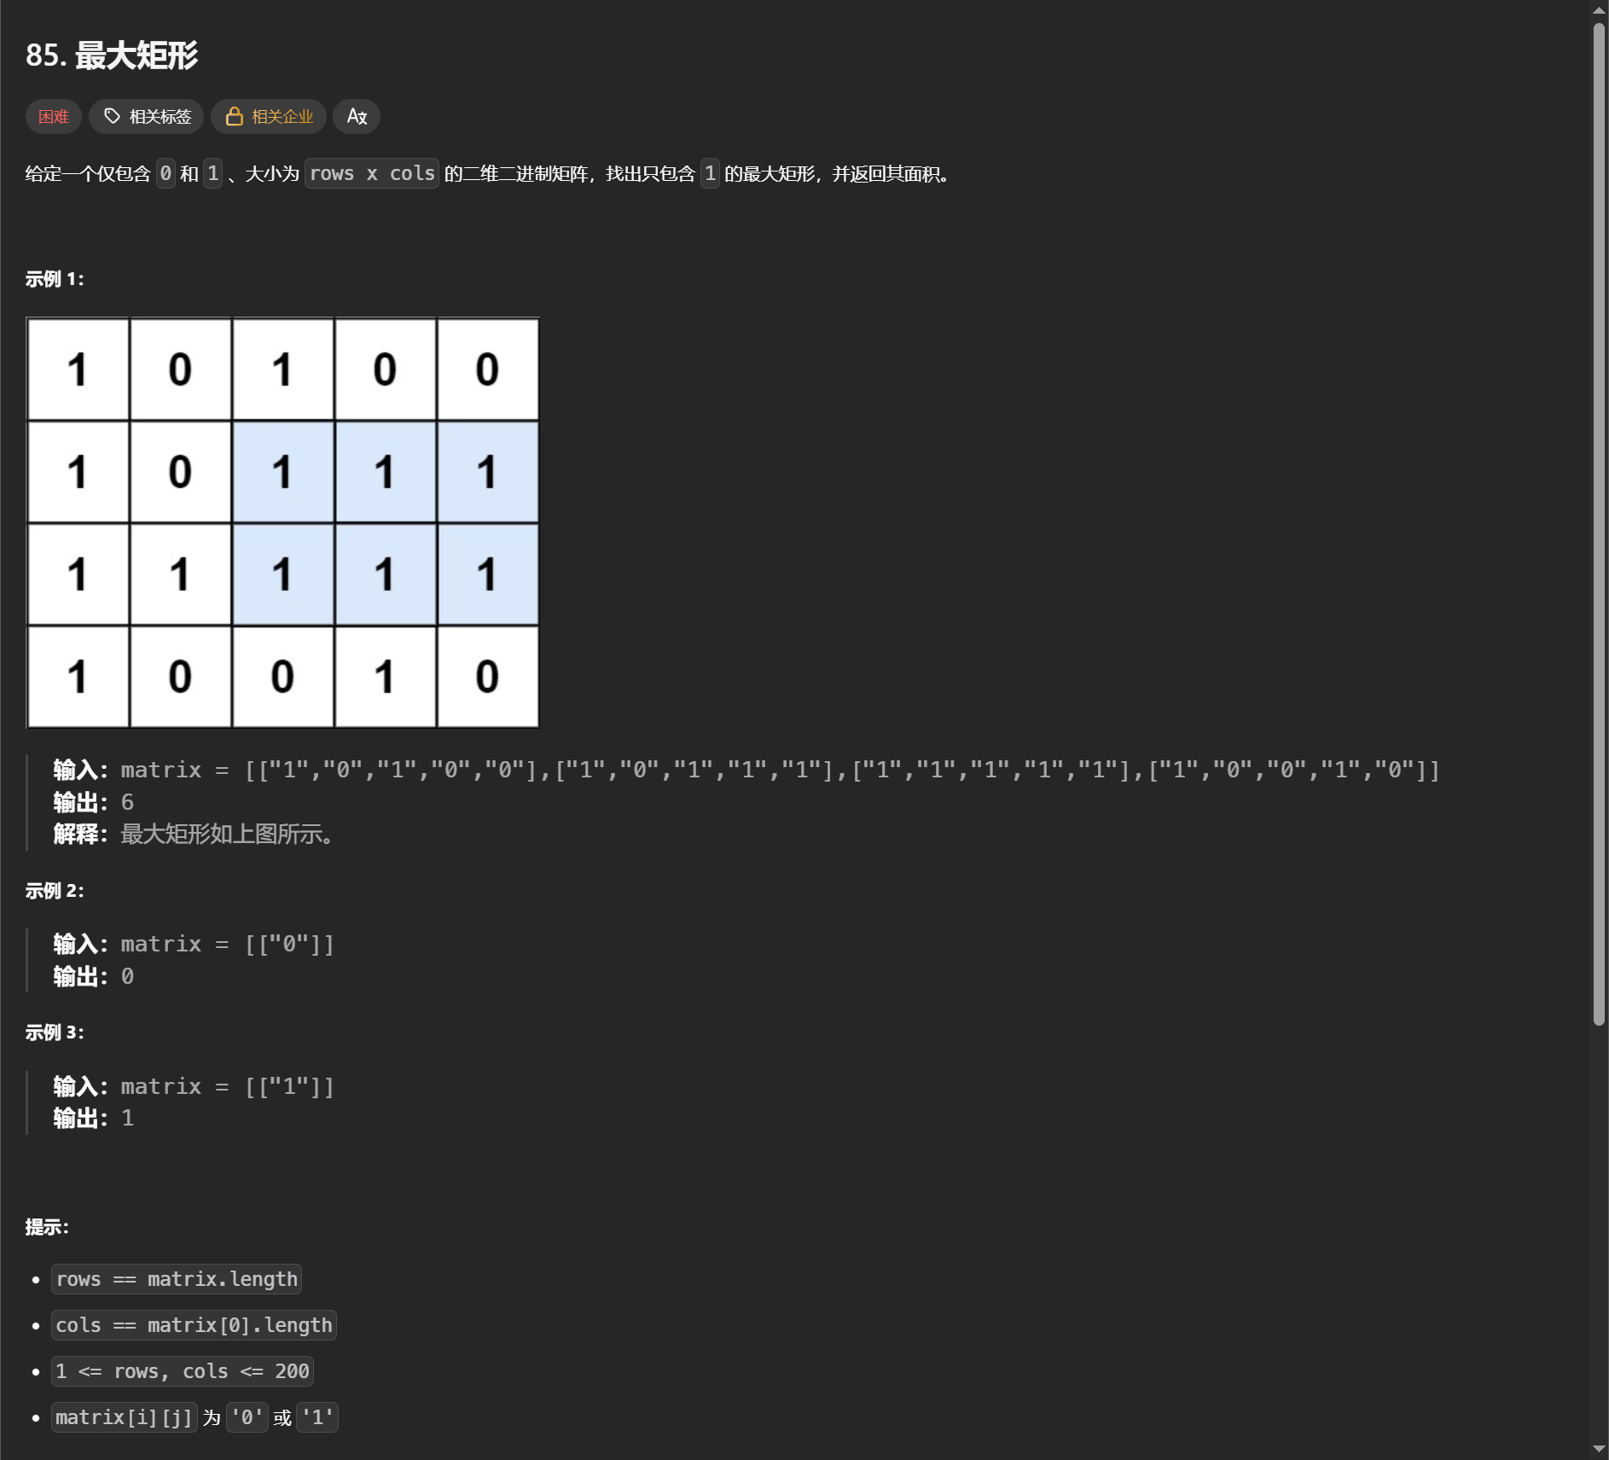The image size is (1609, 1460).
Task: Click the 示例 2 heading
Action: (55, 891)
